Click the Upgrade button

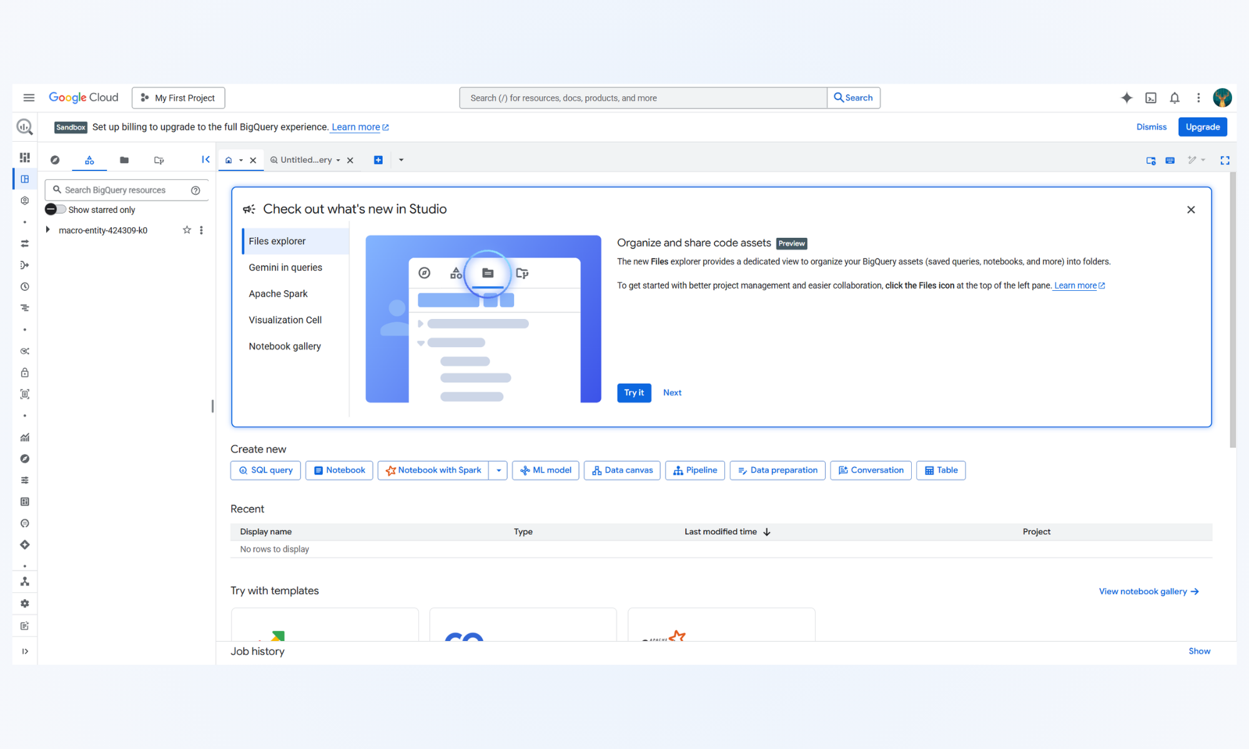tap(1203, 127)
